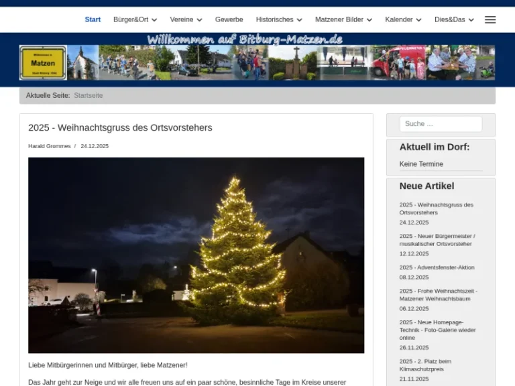Open the Historisches dropdown menu

pos(279,19)
